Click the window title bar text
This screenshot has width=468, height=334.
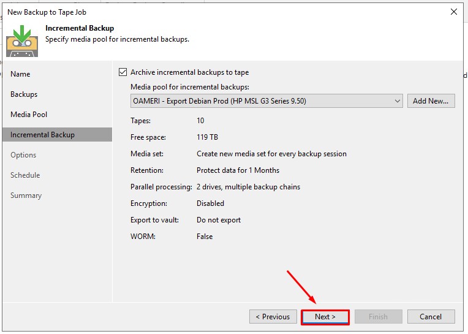coord(47,12)
